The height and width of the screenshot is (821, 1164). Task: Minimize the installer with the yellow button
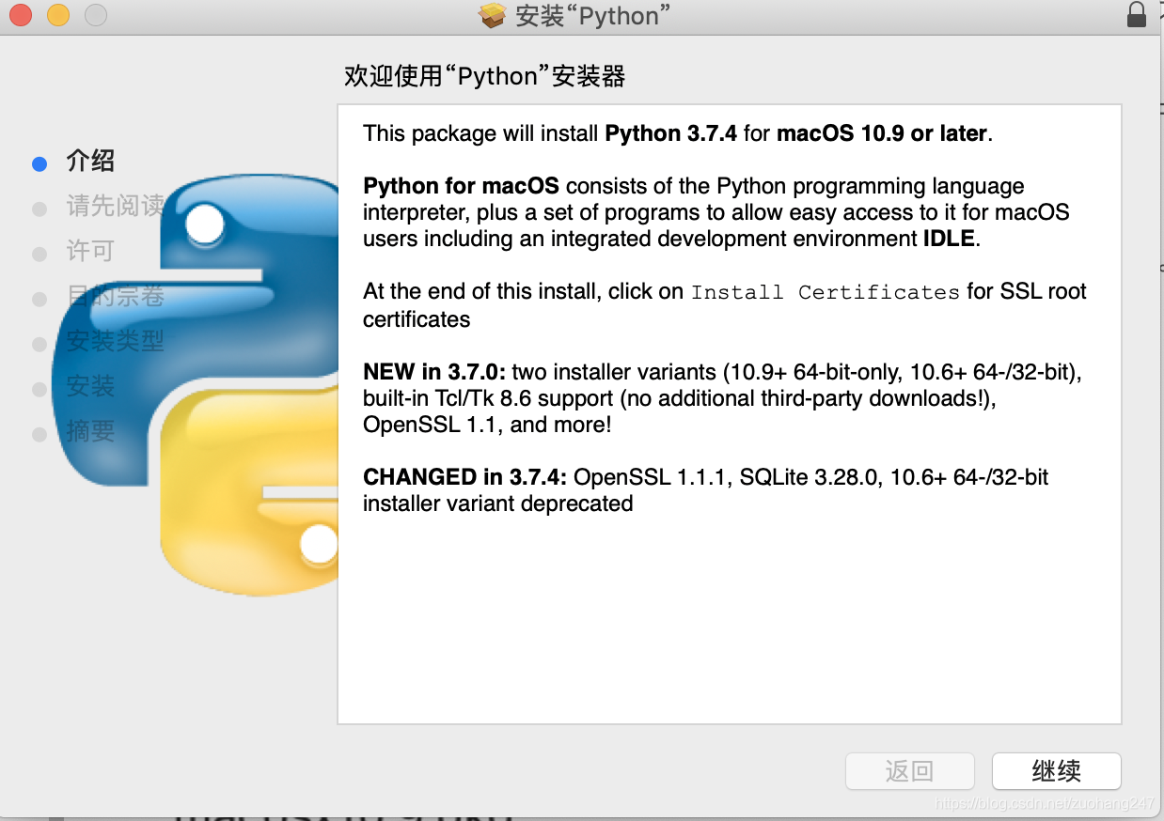pos(58,15)
